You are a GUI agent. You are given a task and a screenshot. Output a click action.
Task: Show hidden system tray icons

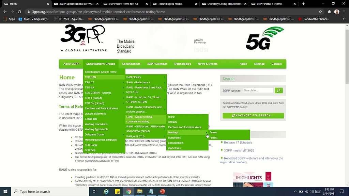click(x=295, y=192)
